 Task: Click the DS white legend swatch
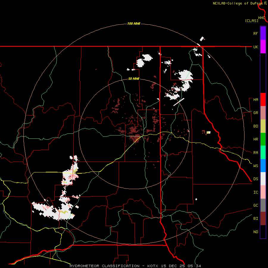pos(263,179)
